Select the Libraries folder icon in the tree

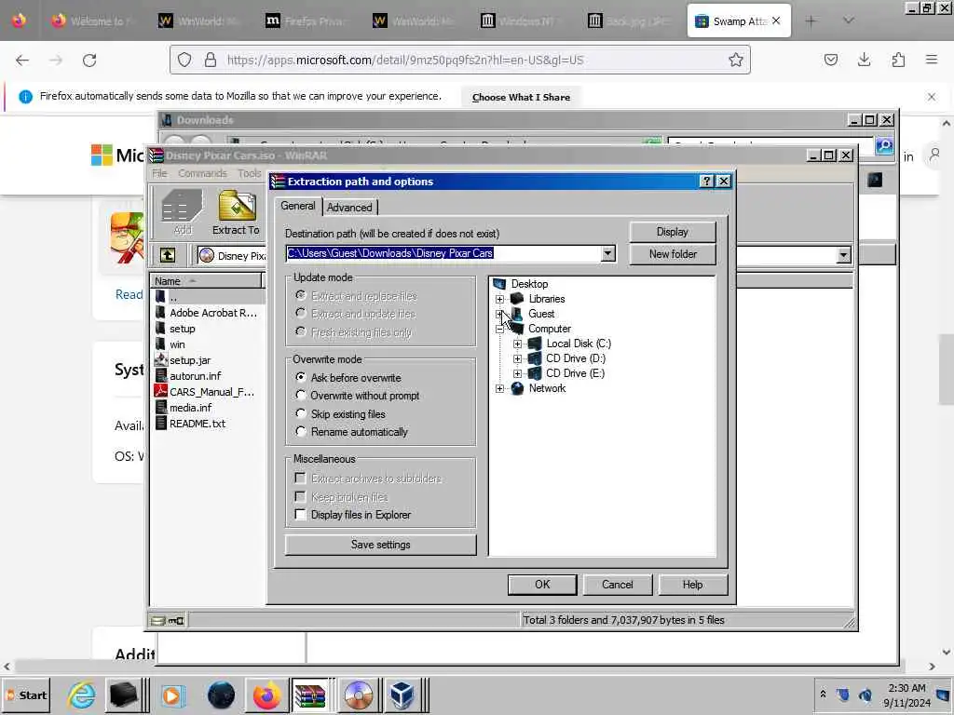click(517, 299)
